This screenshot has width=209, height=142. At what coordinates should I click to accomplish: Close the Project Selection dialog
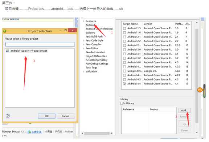click(72, 30)
